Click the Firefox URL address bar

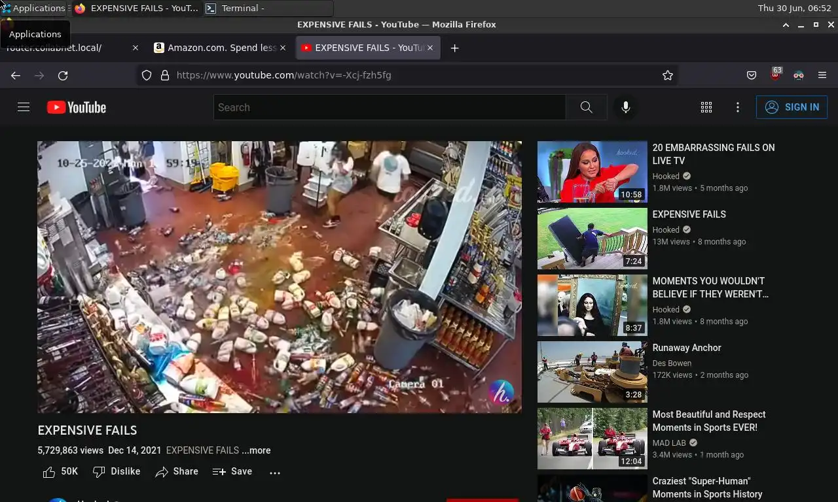[x=406, y=75]
